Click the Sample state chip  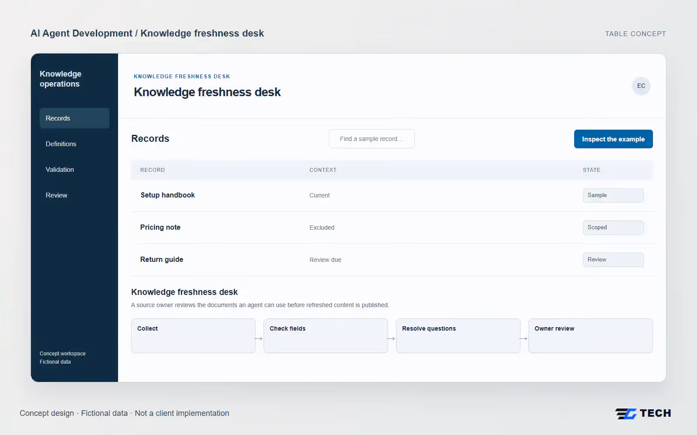point(613,195)
